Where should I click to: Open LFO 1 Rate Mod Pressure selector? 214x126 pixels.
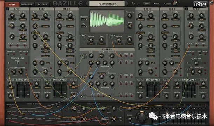[x=23, y=19]
